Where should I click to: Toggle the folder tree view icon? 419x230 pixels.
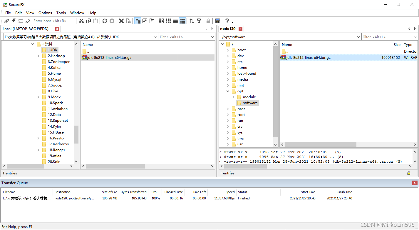(x=138, y=21)
